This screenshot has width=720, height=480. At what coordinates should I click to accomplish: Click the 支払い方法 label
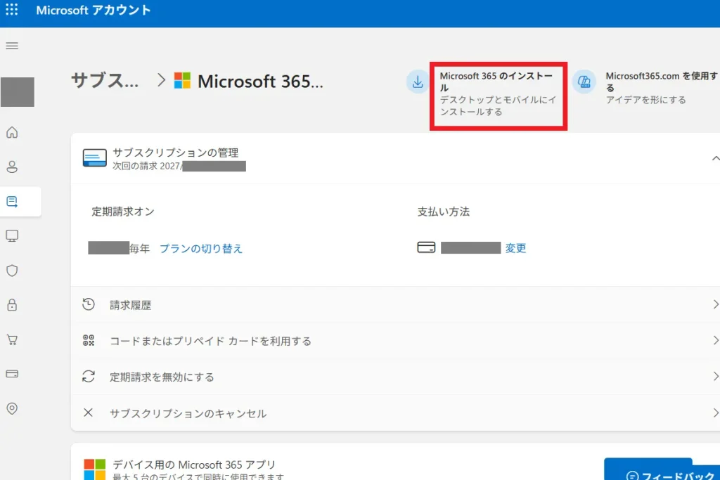coord(443,212)
